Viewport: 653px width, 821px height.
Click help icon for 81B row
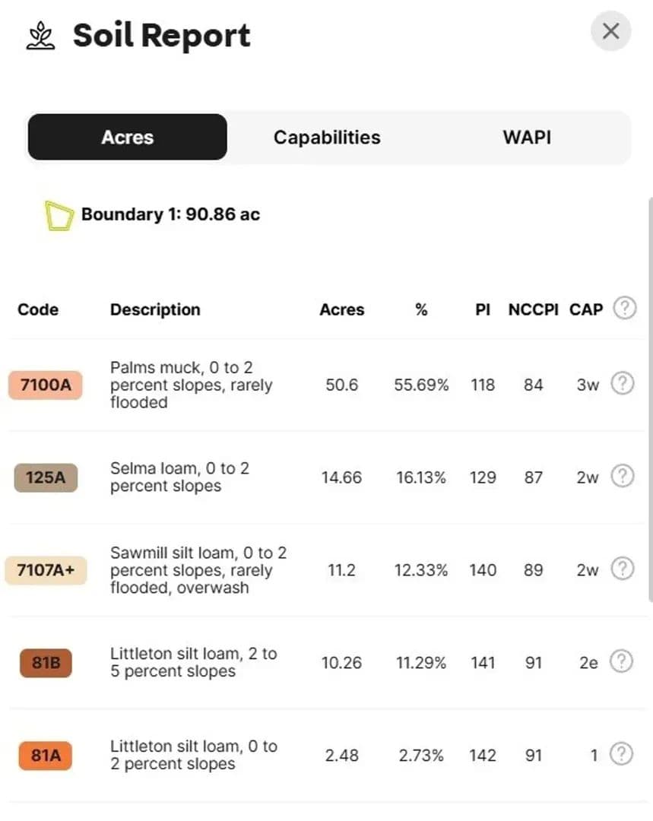point(622,662)
